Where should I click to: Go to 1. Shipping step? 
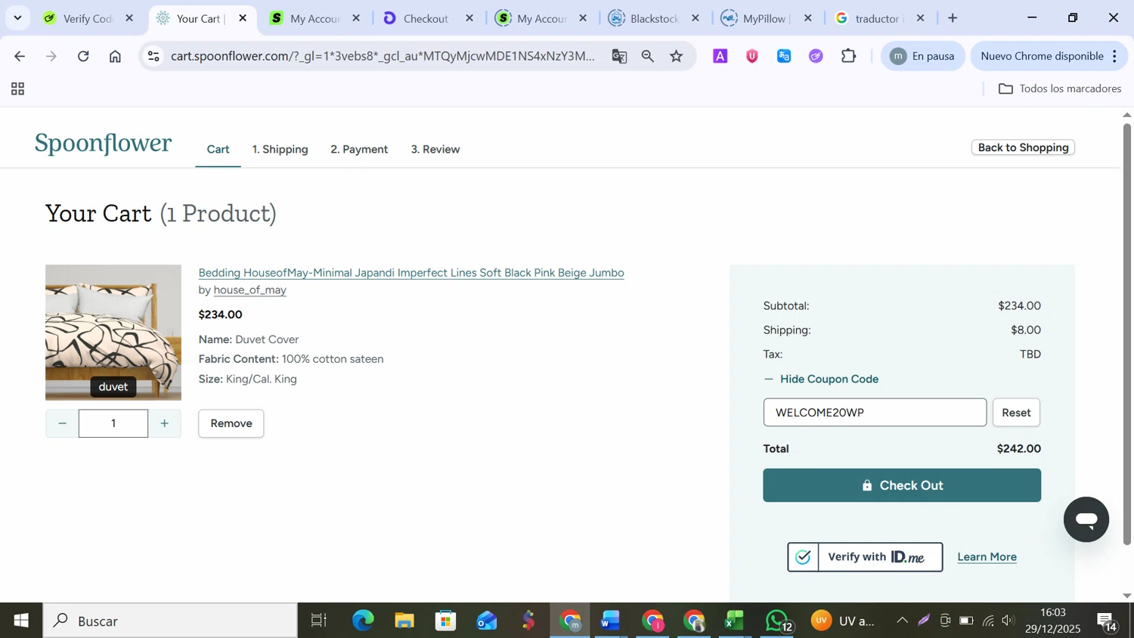(280, 150)
